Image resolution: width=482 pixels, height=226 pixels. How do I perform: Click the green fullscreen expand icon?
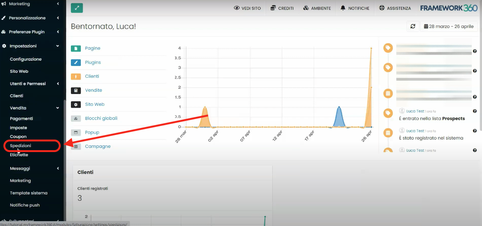coord(77,8)
